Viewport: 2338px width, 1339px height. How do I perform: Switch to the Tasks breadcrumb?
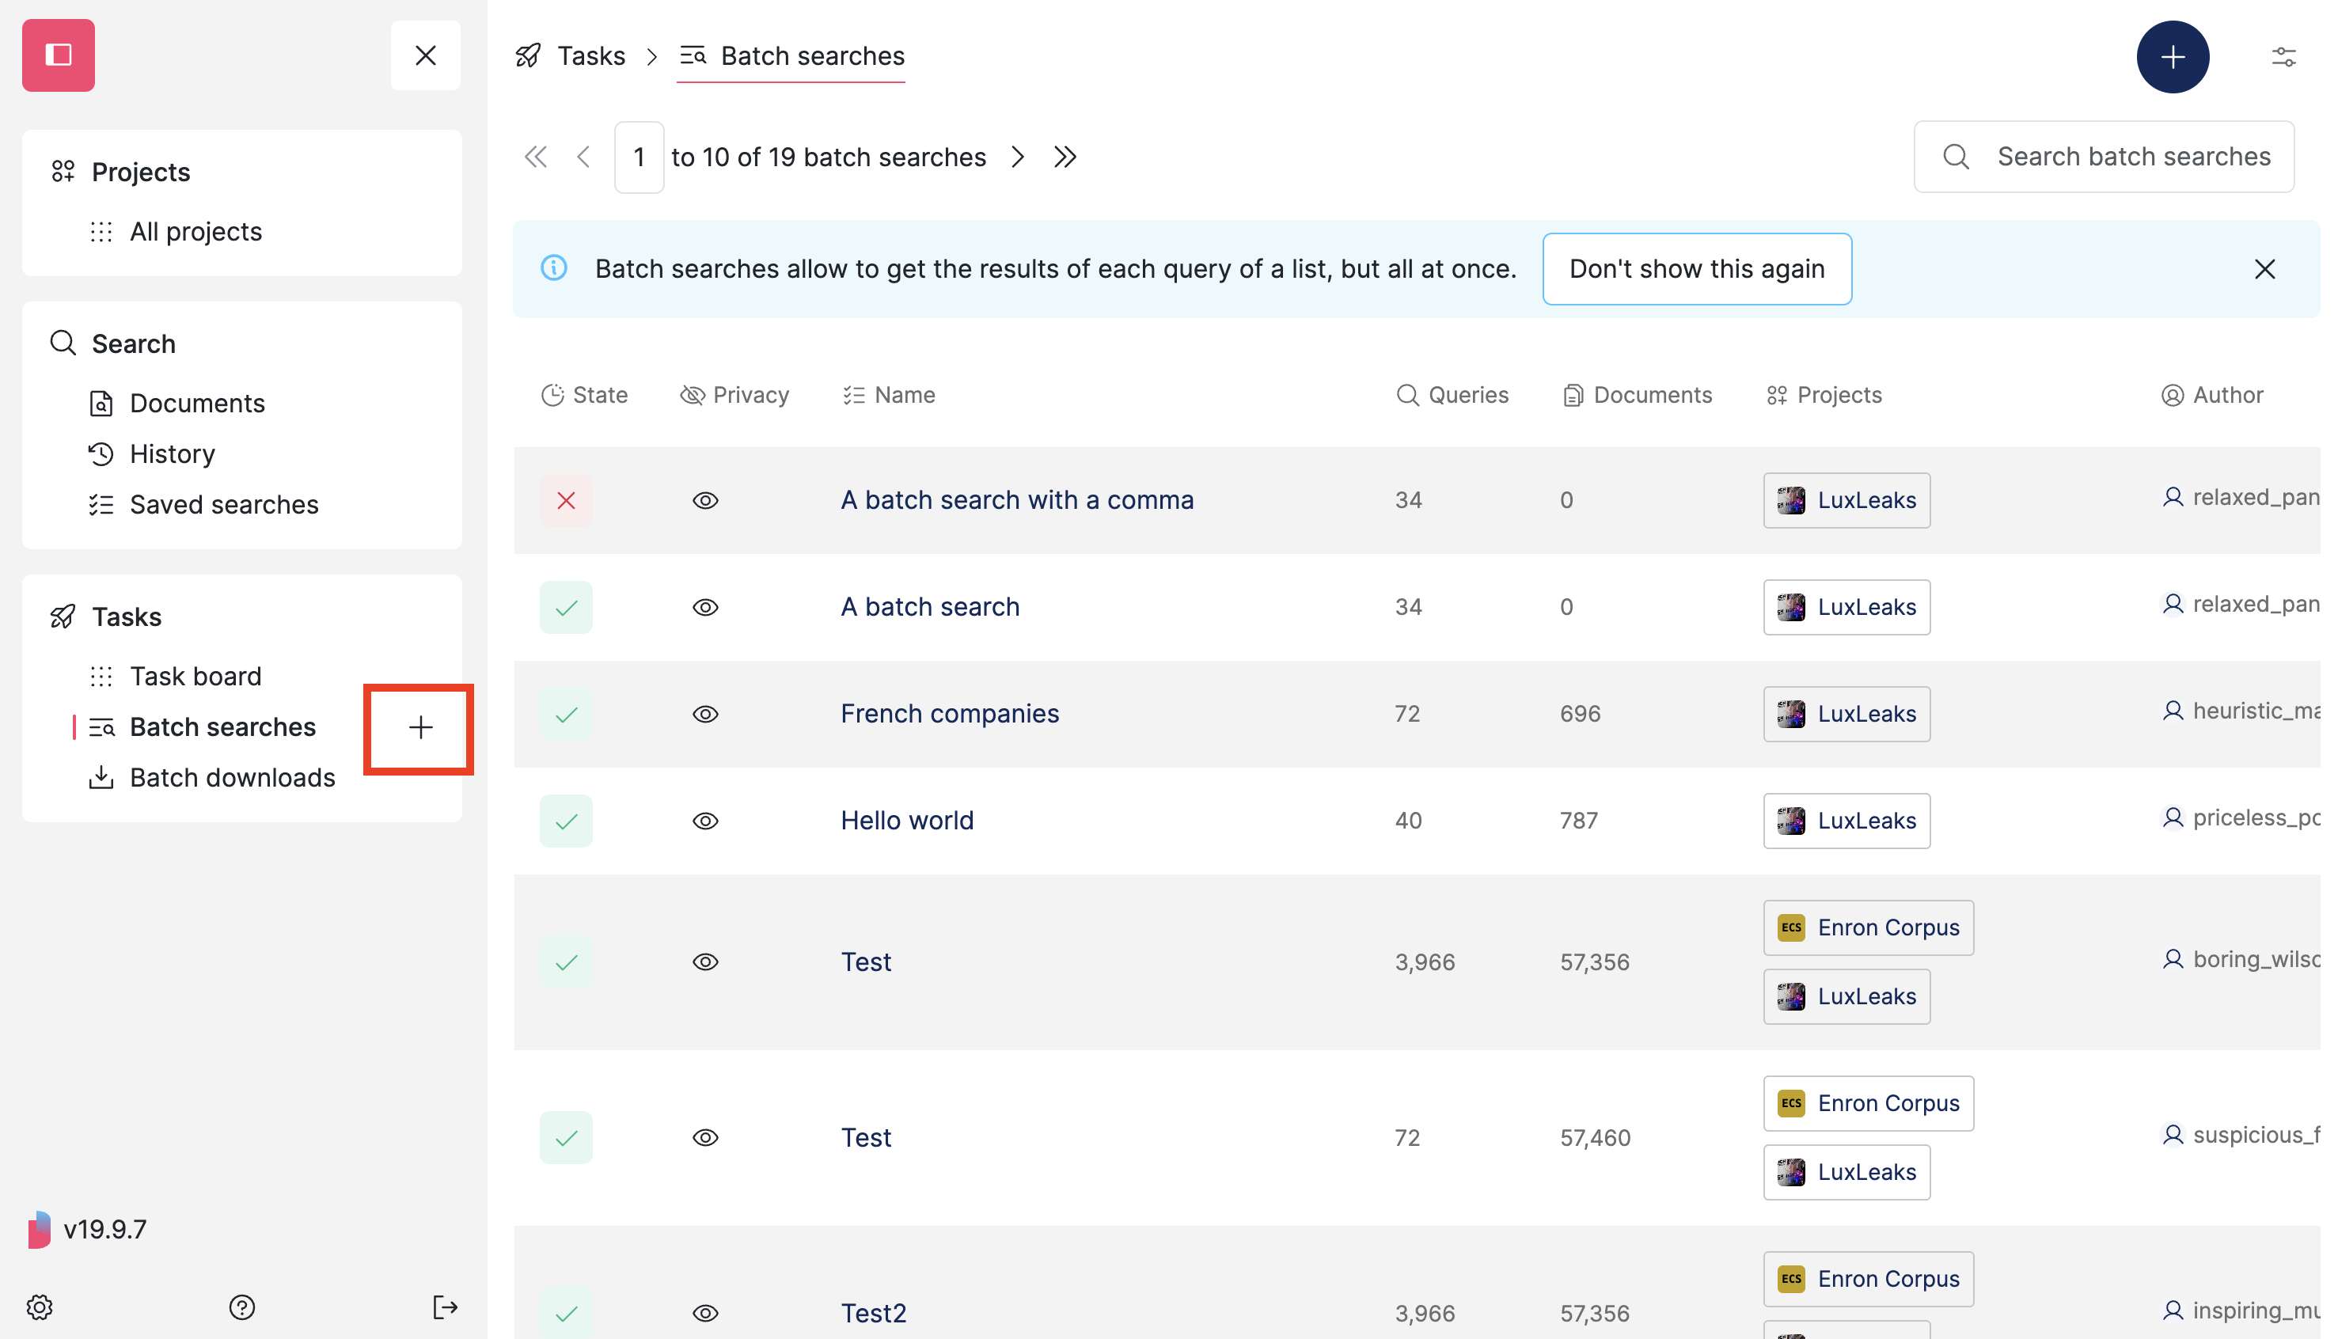590,55
